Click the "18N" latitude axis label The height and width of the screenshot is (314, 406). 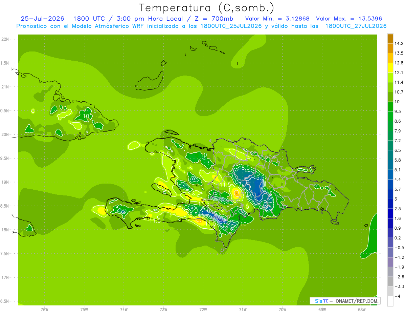coord(6,230)
